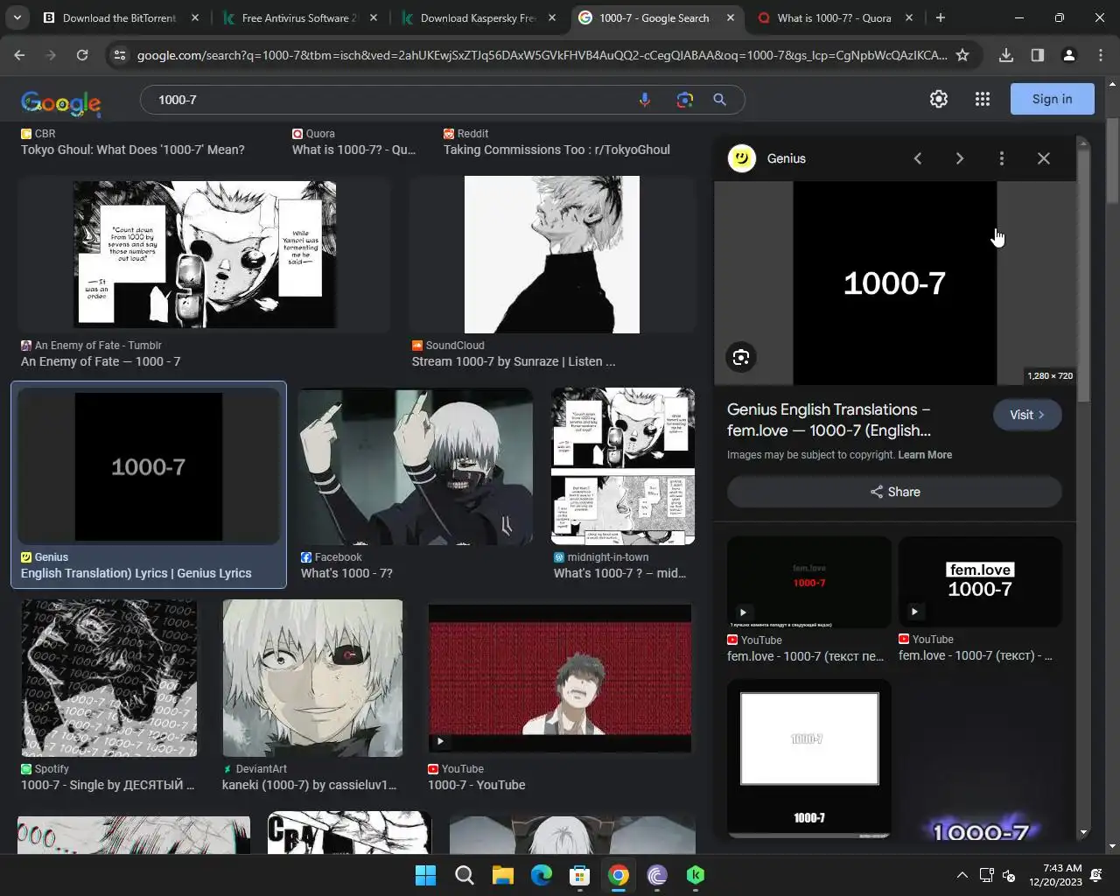
Task: Show hidden system tray icons
Action: point(962,875)
